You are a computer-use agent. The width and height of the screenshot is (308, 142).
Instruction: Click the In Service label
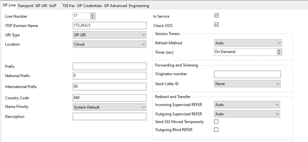point(161,16)
